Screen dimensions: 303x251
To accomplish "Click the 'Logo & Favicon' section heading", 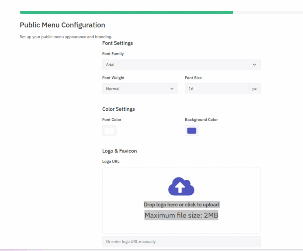I will (x=120, y=151).
